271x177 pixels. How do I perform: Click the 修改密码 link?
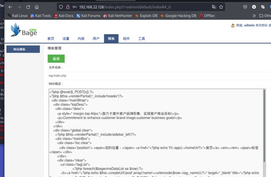pos(261,25)
